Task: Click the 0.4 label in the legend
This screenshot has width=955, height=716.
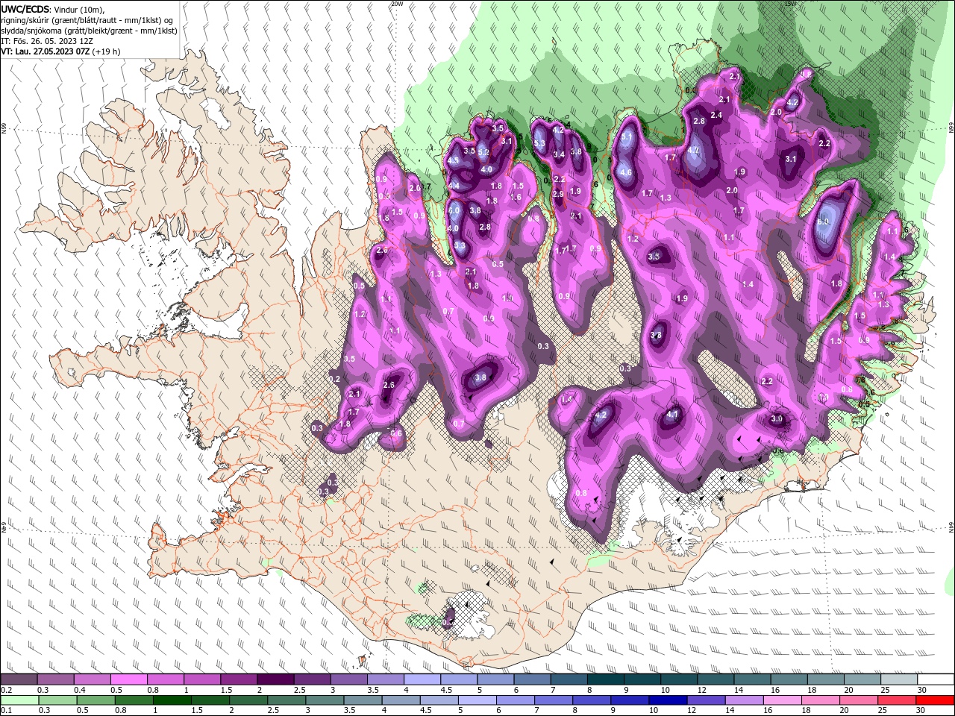Action: coord(80,689)
